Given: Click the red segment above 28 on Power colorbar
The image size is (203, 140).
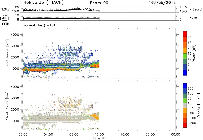Looking at the screenshot, I should (185, 34).
